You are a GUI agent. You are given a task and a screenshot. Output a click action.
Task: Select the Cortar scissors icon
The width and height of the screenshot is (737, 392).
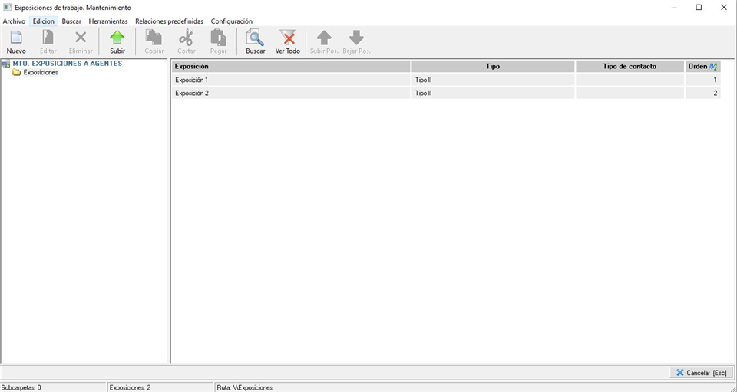(x=187, y=38)
